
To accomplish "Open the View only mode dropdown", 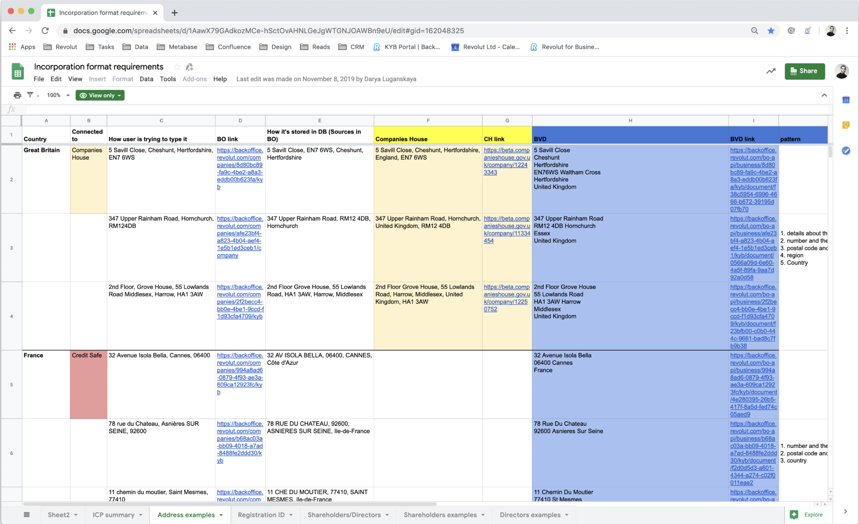I will pyautogui.click(x=100, y=95).
